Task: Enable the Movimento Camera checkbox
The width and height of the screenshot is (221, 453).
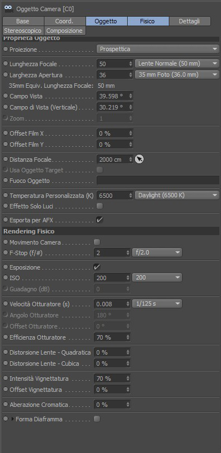Action: pyautogui.click(x=97, y=242)
